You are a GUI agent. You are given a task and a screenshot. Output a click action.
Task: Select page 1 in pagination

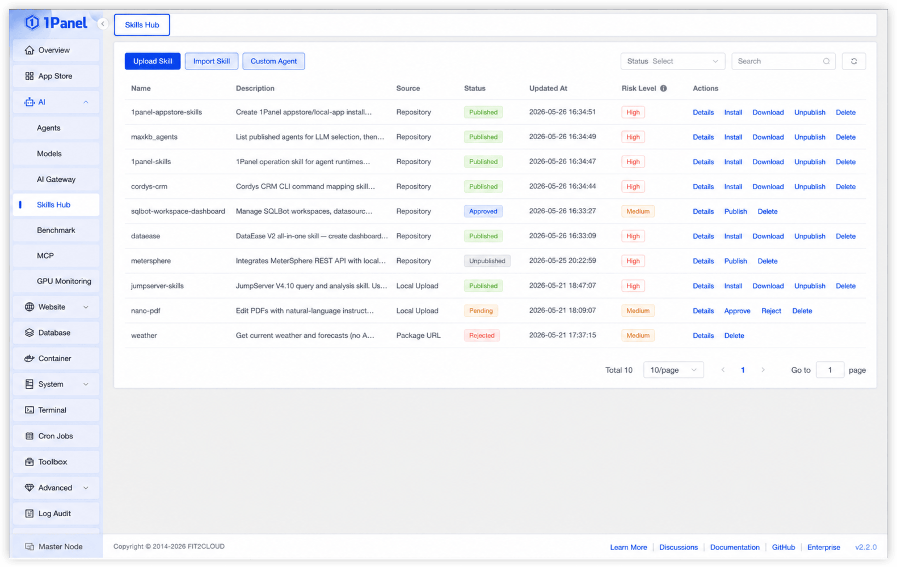743,370
